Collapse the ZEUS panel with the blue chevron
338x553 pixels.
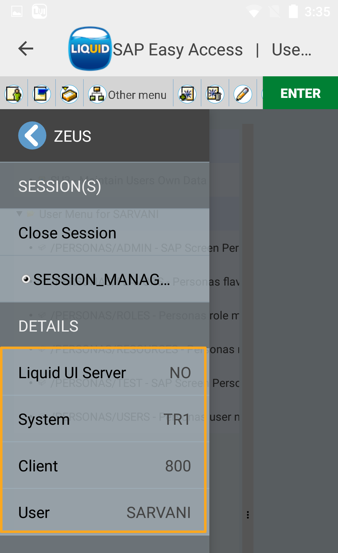pos(32,135)
